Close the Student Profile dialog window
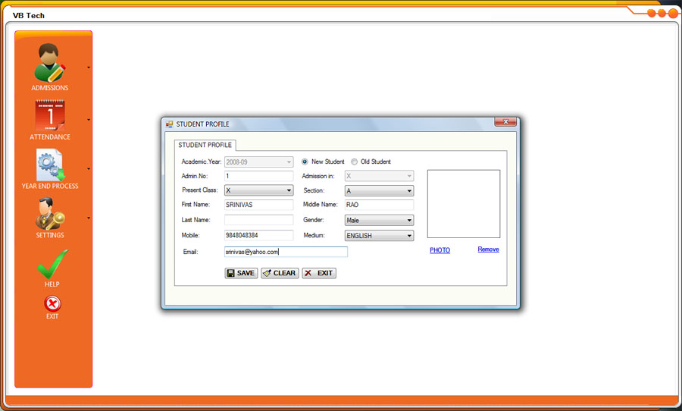This screenshot has width=682, height=411. tap(505, 122)
